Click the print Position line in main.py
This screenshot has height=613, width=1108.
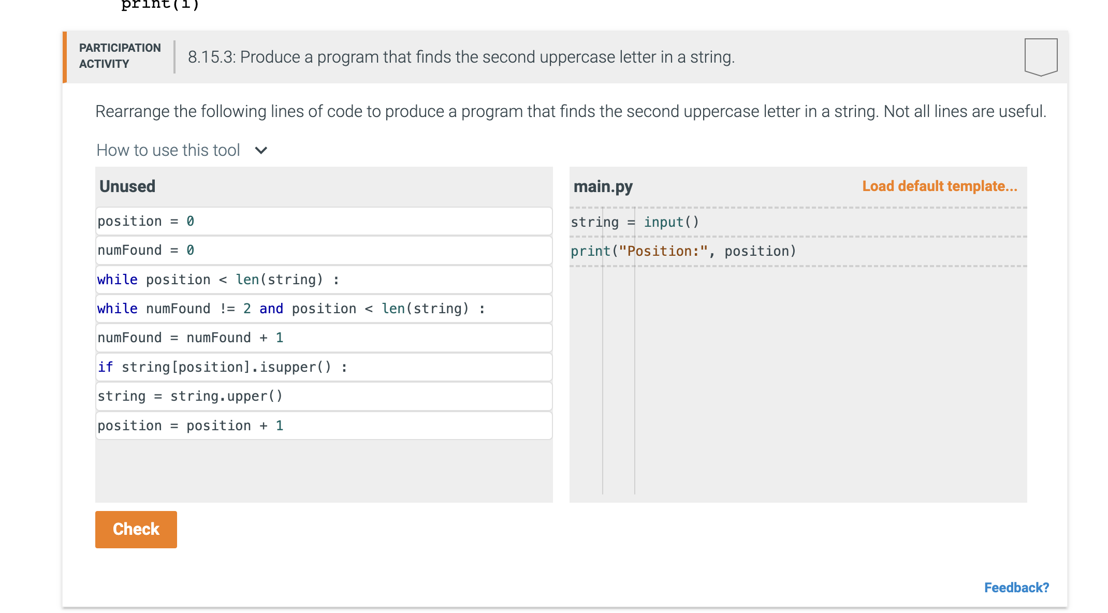[798, 251]
